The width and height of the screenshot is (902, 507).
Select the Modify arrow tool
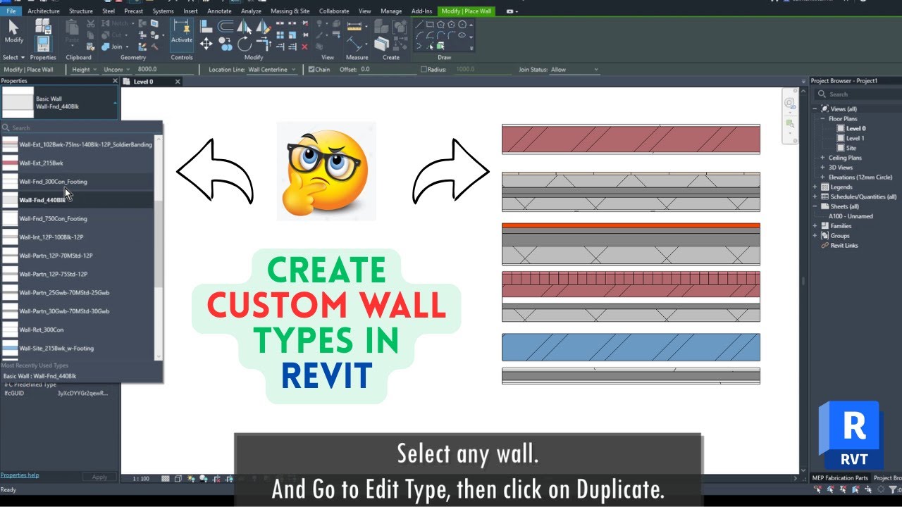tap(14, 32)
